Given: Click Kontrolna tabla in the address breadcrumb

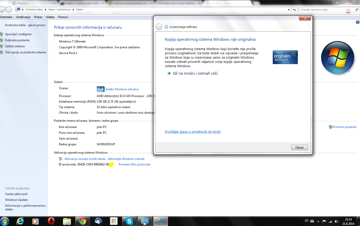Looking at the screenshot, I should click(x=34, y=10).
